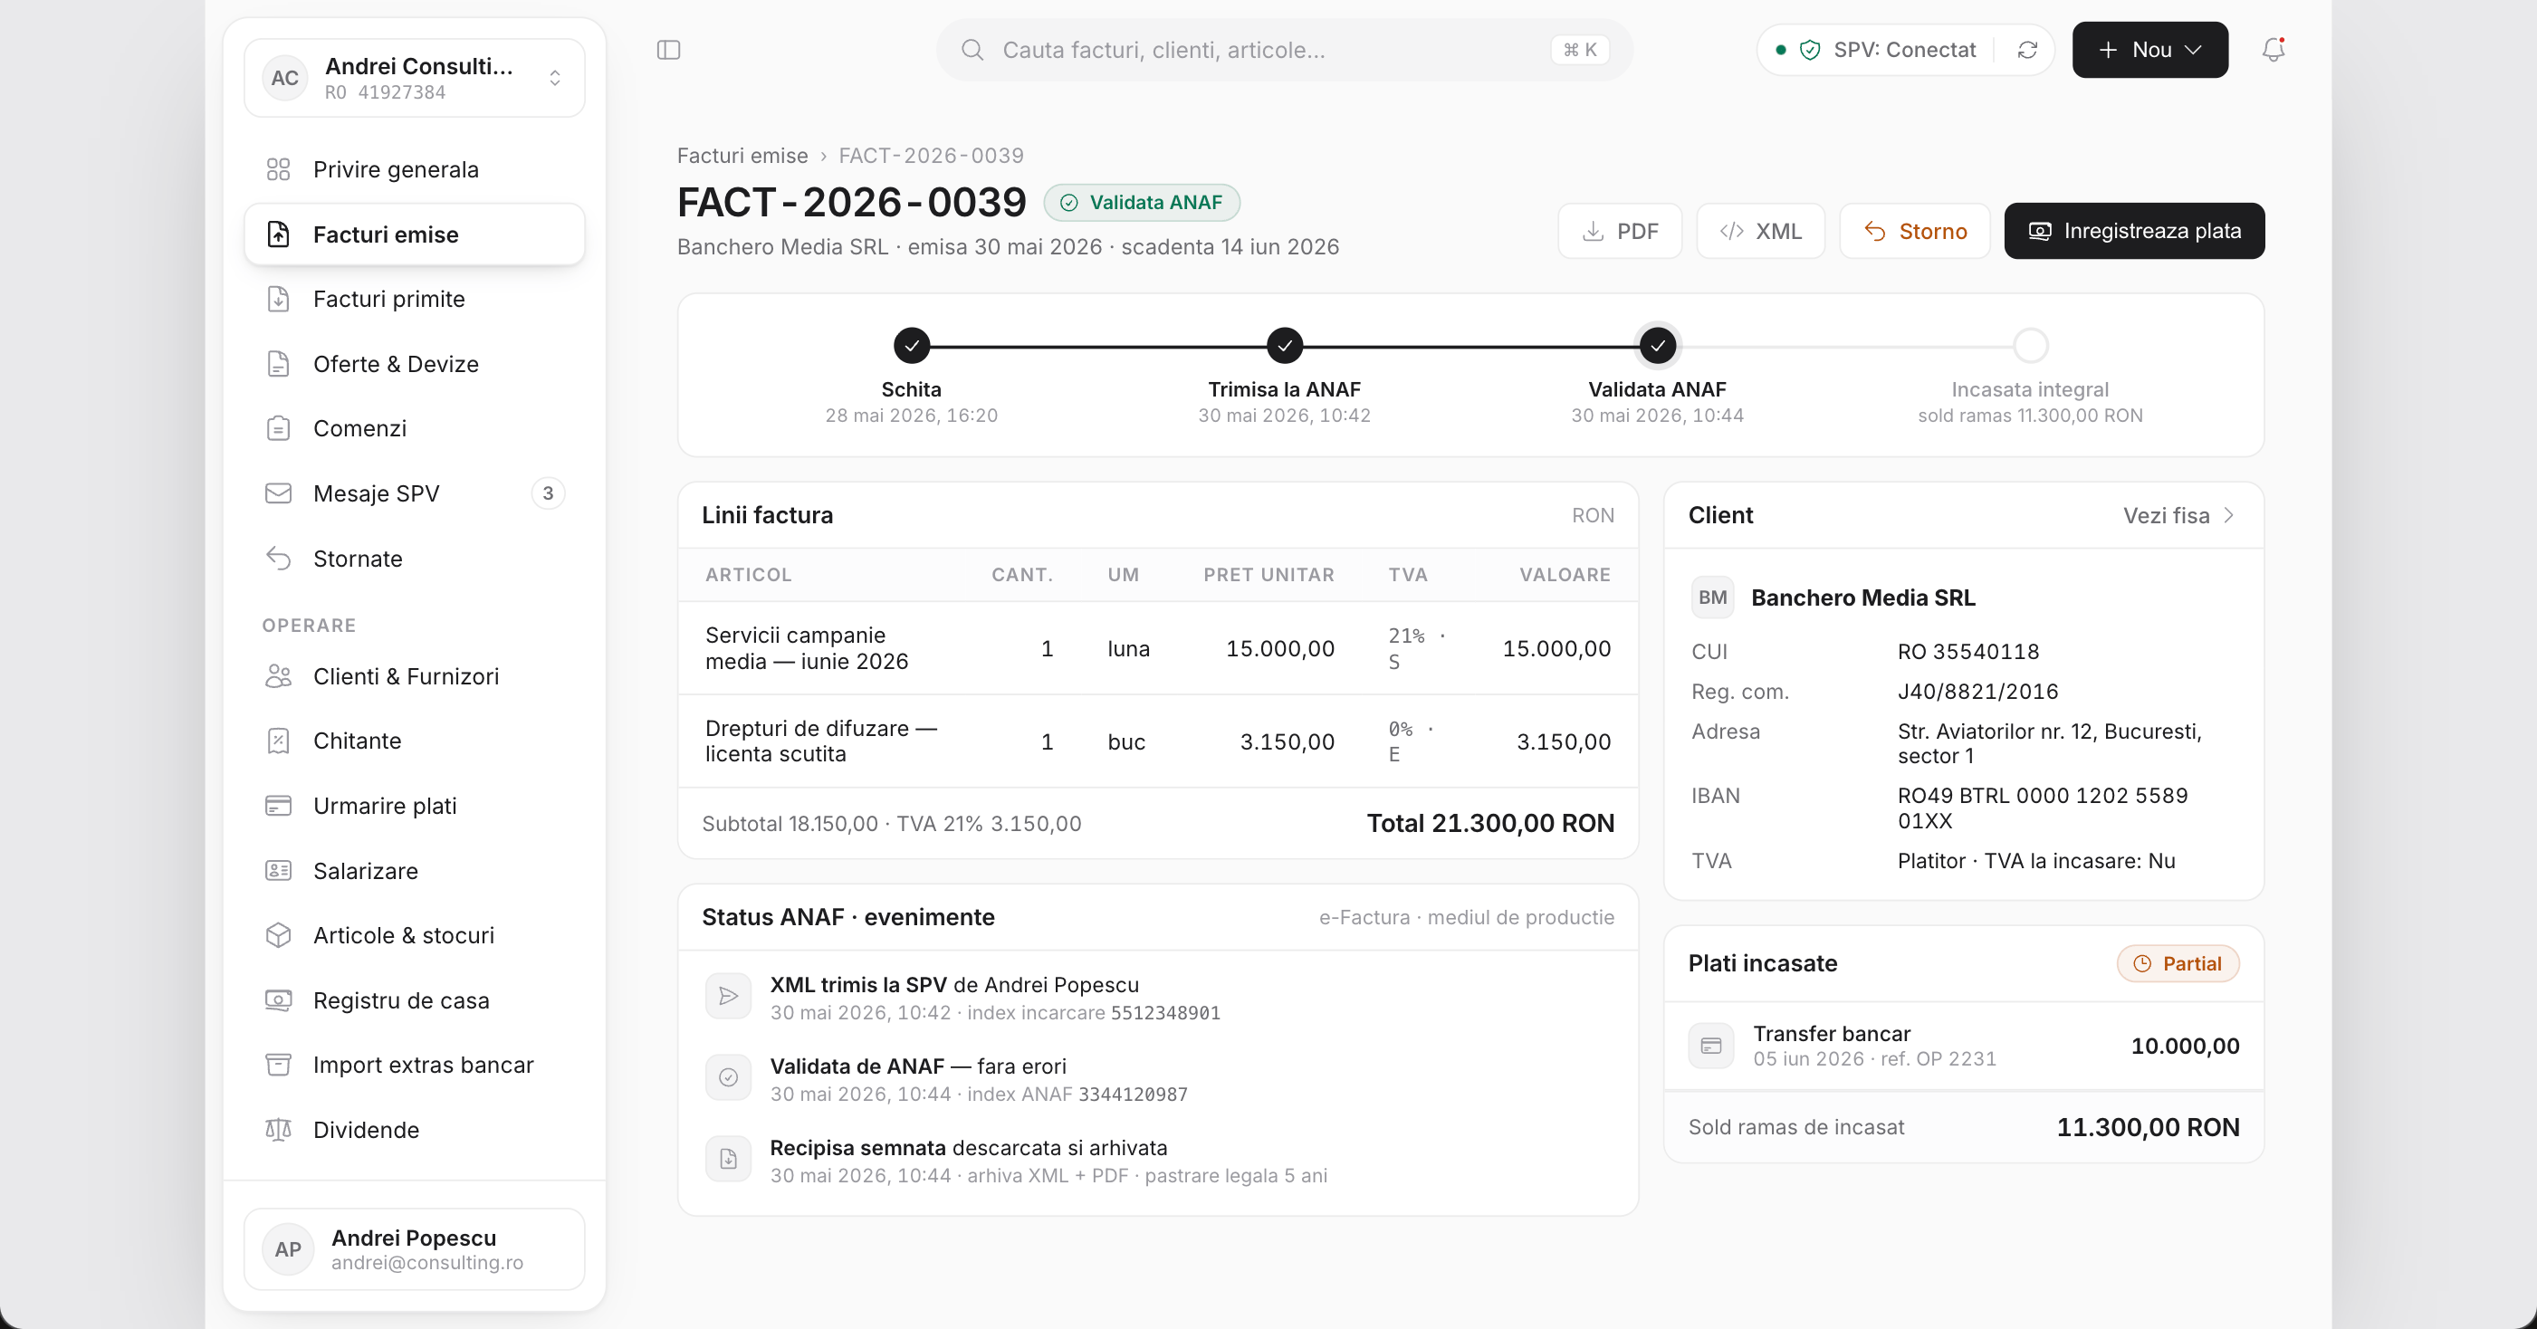
Task: Open Privire generala in sidebar
Action: (x=415, y=169)
